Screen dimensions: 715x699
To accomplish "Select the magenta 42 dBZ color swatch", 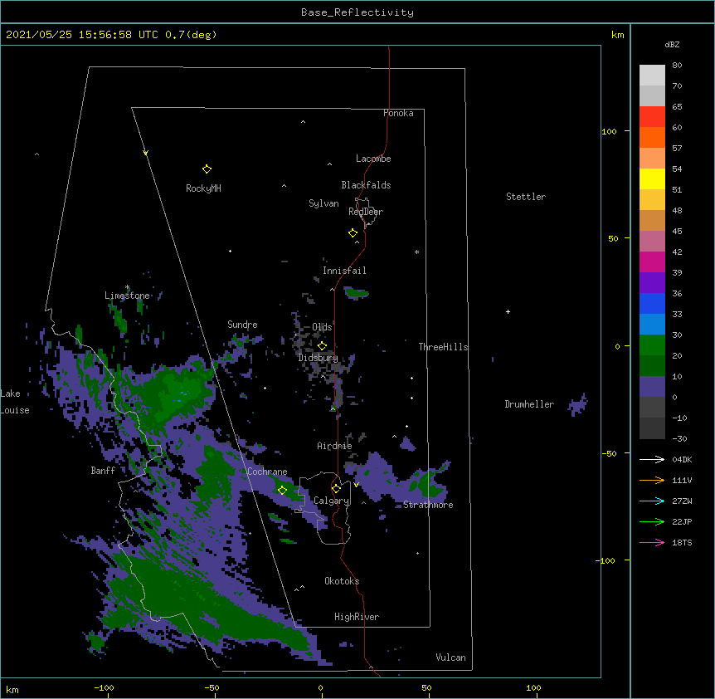I will point(652,262).
